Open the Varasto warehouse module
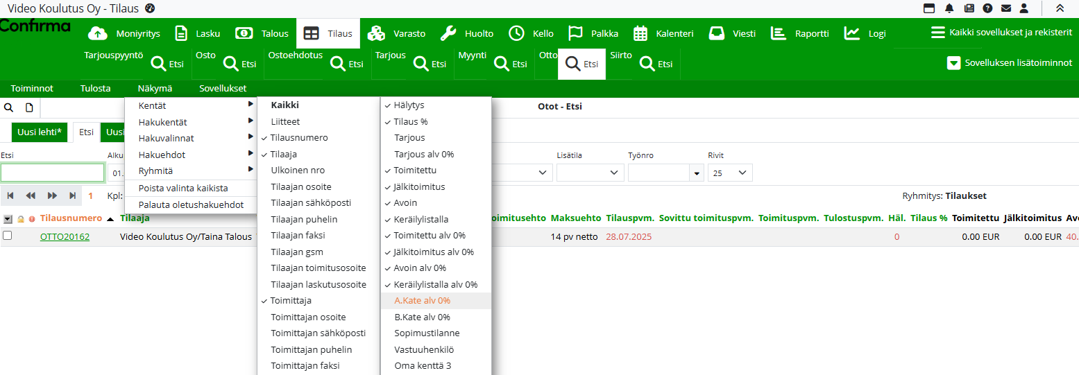 point(396,33)
